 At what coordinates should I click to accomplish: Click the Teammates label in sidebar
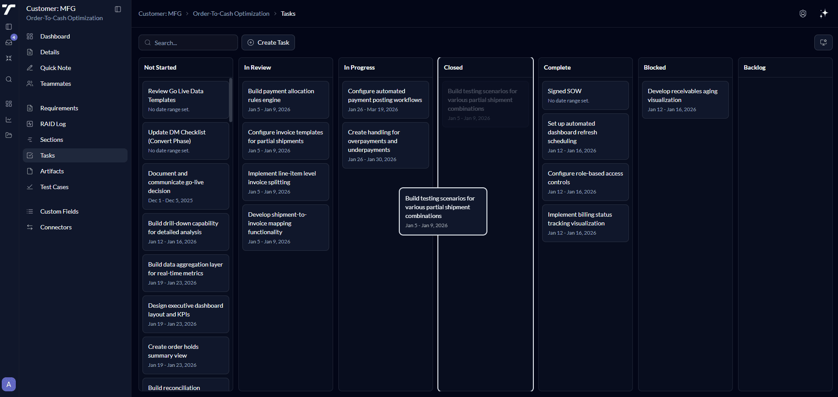click(x=56, y=84)
